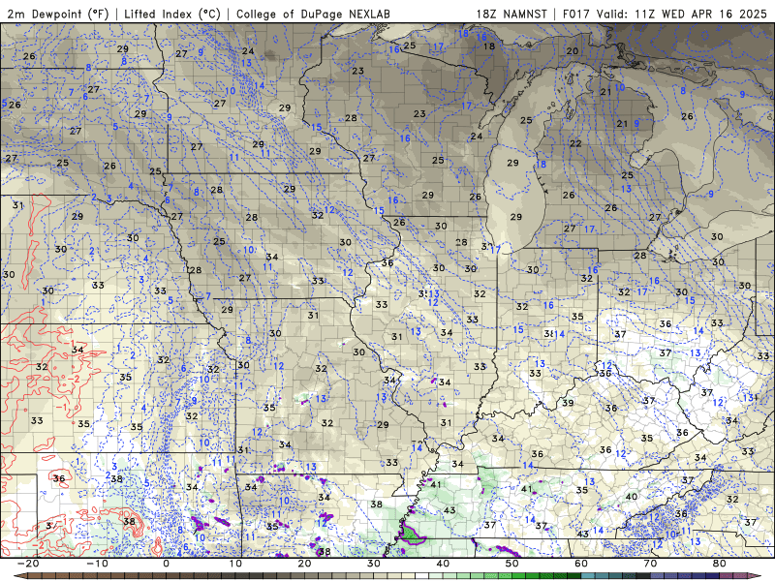This screenshot has width=775, height=581.
Task: Click the '40' label on color scale
Action: pos(443,564)
